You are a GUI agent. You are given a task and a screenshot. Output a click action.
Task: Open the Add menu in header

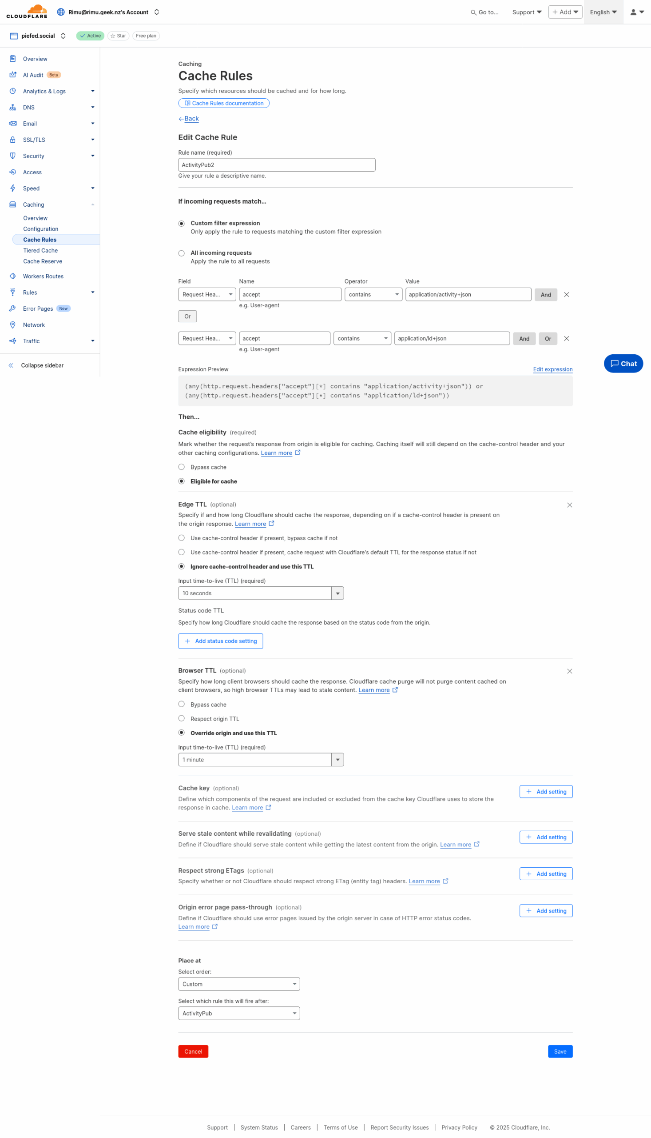(x=565, y=12)
